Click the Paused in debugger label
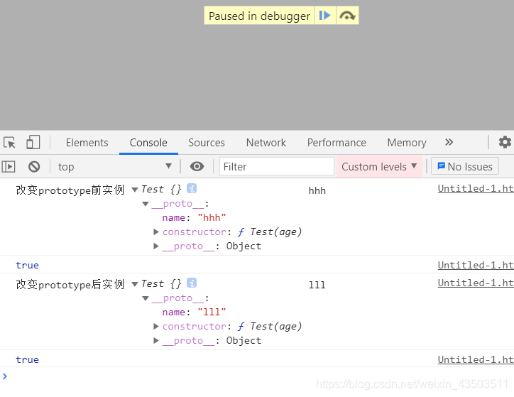The width and height of the screenshot is (514, 397). [x=259, y=16]
